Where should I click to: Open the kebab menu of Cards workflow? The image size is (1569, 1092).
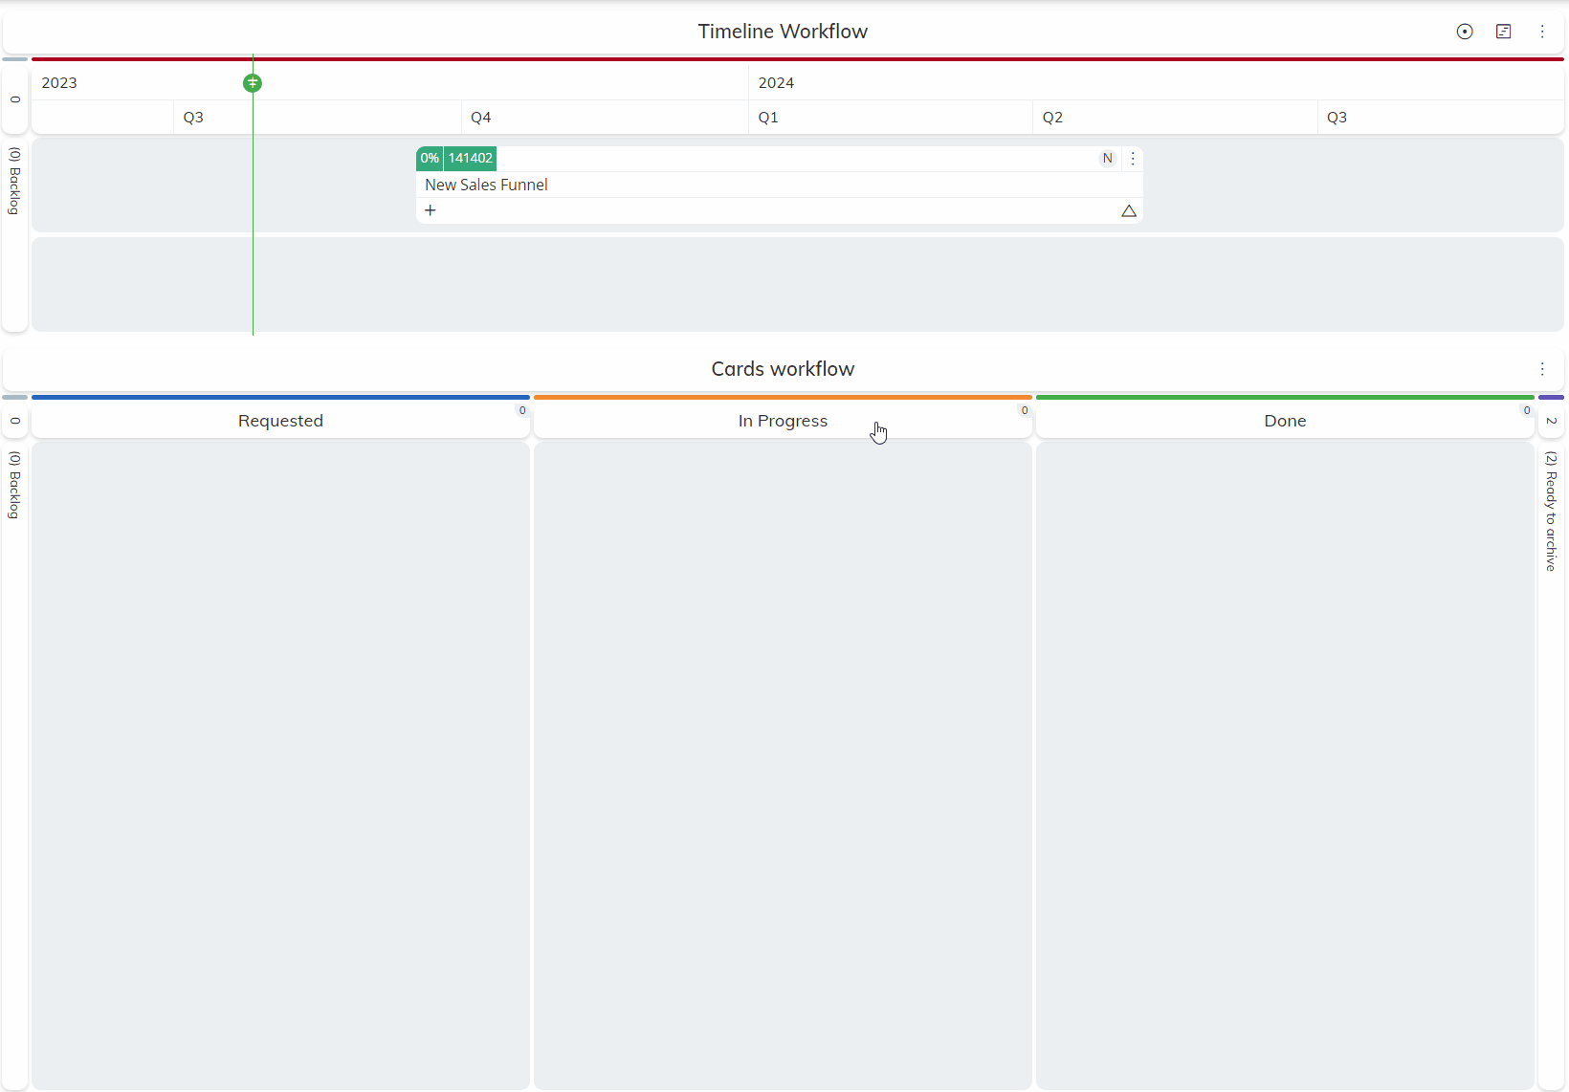coord(1542,369)
